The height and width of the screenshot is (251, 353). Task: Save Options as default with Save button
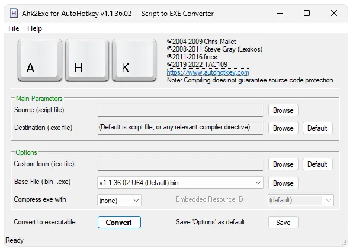click(283, 223)
